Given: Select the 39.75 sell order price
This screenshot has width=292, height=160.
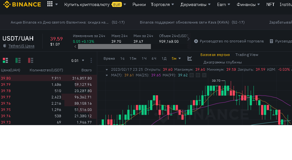Looking at the screenshot, I should 6,110.
